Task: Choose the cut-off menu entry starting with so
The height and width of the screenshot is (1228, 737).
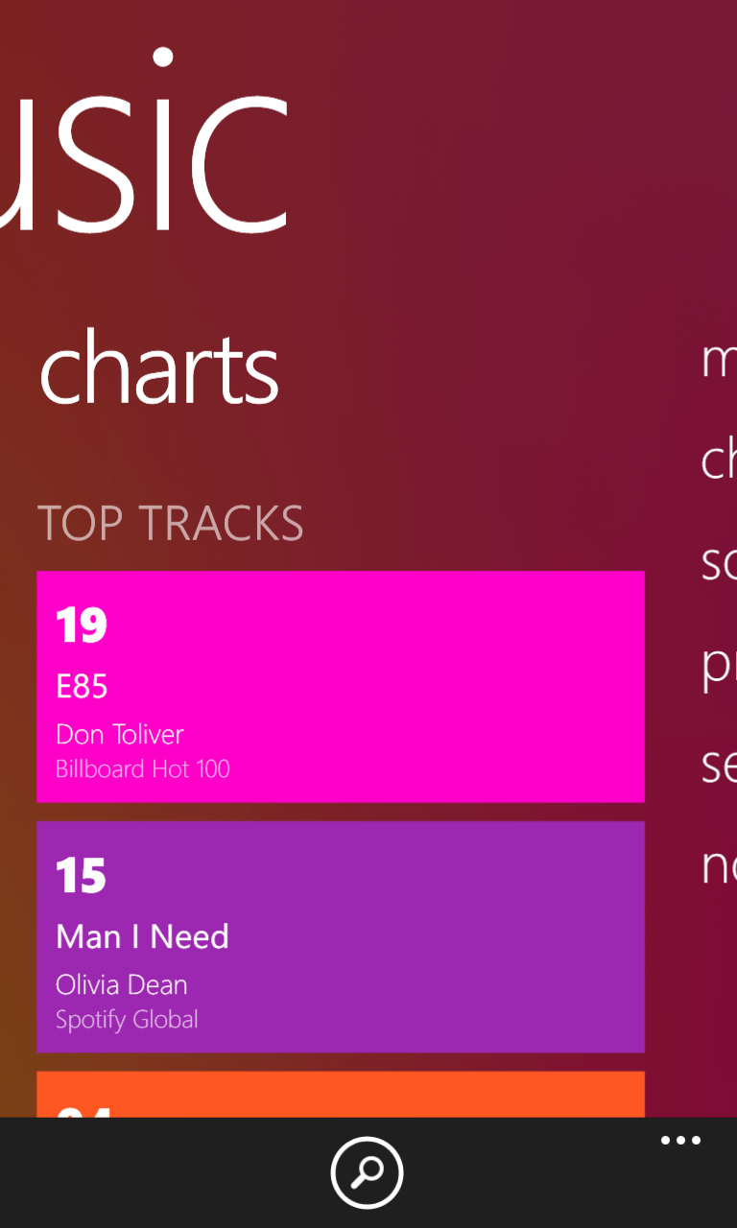Action: coord(720,563)
